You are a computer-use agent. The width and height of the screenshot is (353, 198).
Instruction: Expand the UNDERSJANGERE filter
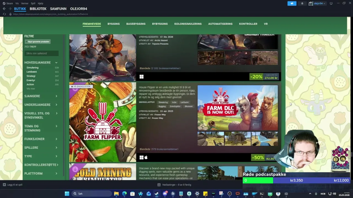[41, 105]
